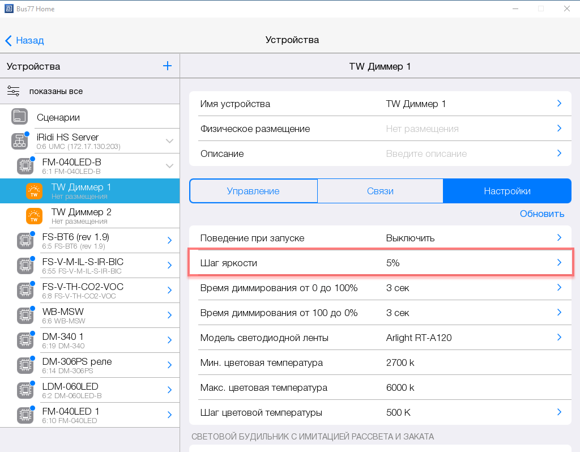Open the Шаг яркости setting
This screenshot has height=452, width=580.
pos(379,263)
